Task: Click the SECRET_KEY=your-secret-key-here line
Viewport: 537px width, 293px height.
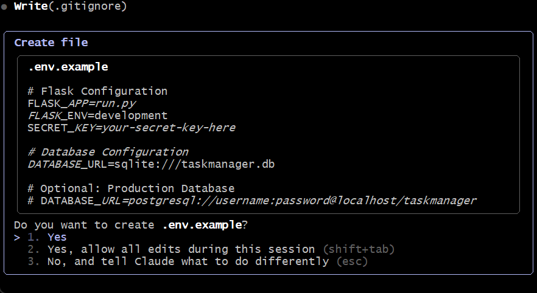Action: (x=132, y=128)
